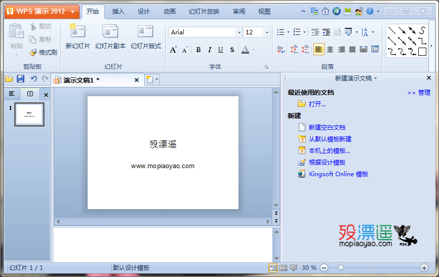Click the zoom slider handle

point(341,268)
